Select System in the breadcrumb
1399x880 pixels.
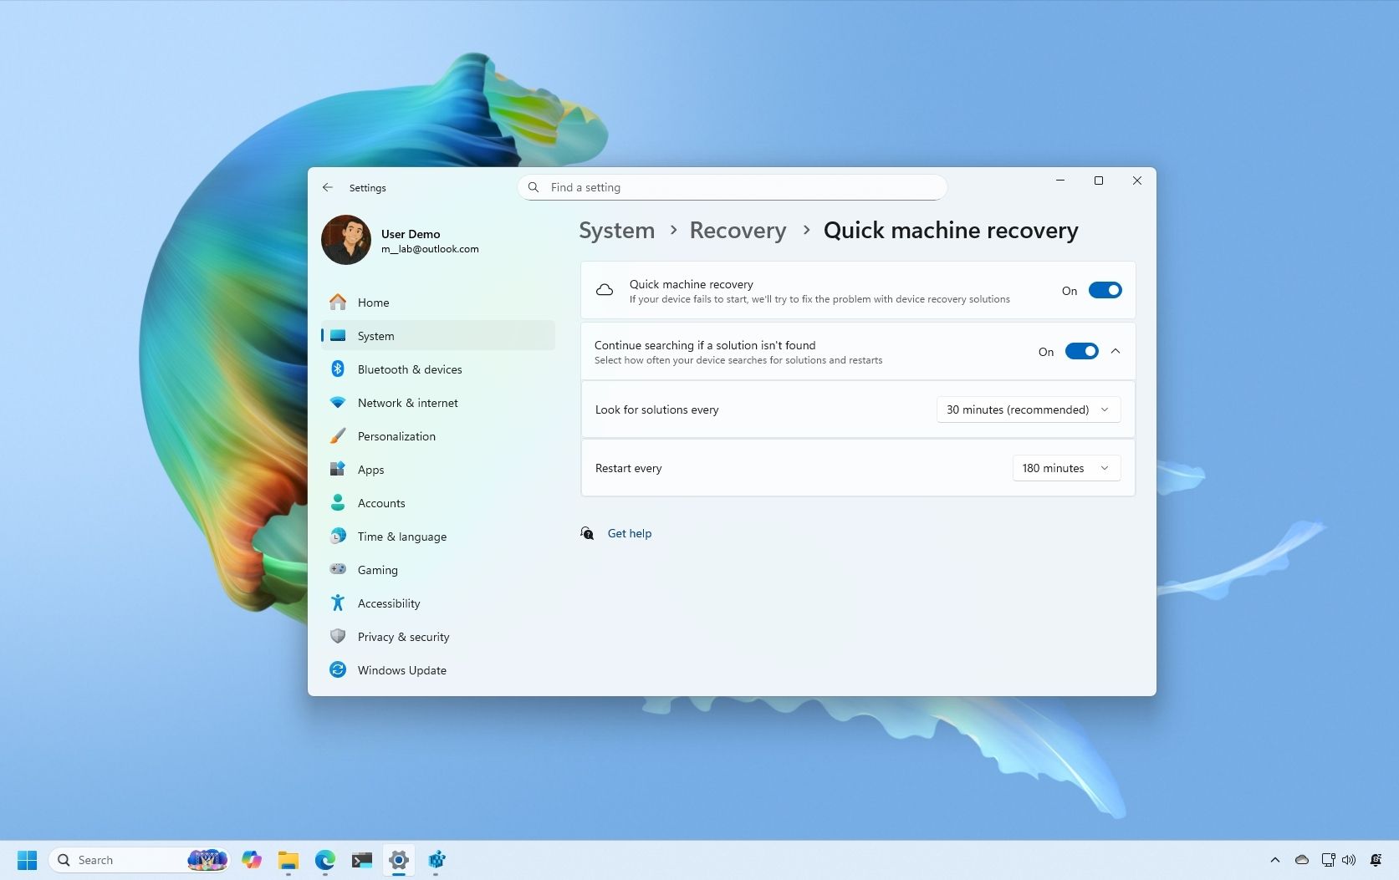(616, 230)
